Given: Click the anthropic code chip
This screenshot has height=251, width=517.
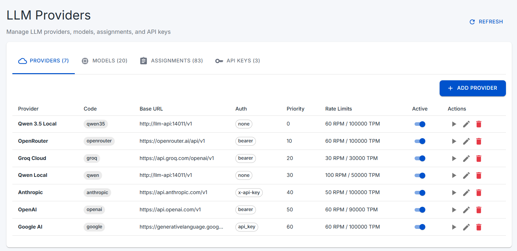Looking at the screenshot, I should point(97,192).
